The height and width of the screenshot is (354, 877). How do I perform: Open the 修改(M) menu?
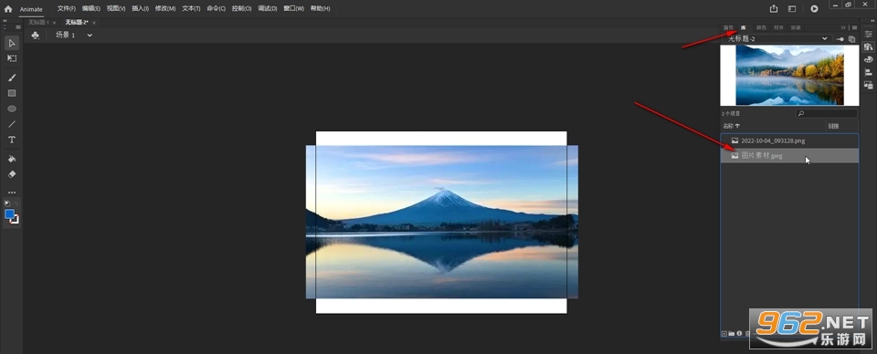165,9
